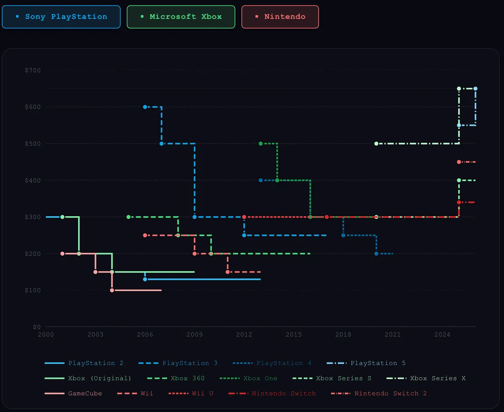Toggle Nintendo Switch legend entry

point(272,393)
